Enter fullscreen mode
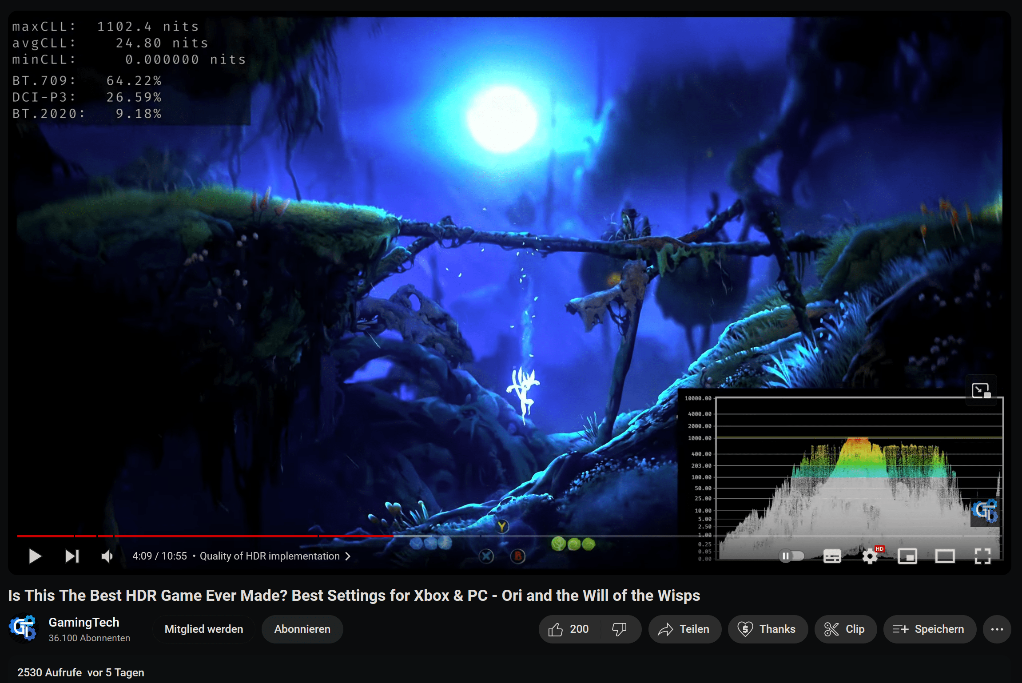 coord(982,556)
